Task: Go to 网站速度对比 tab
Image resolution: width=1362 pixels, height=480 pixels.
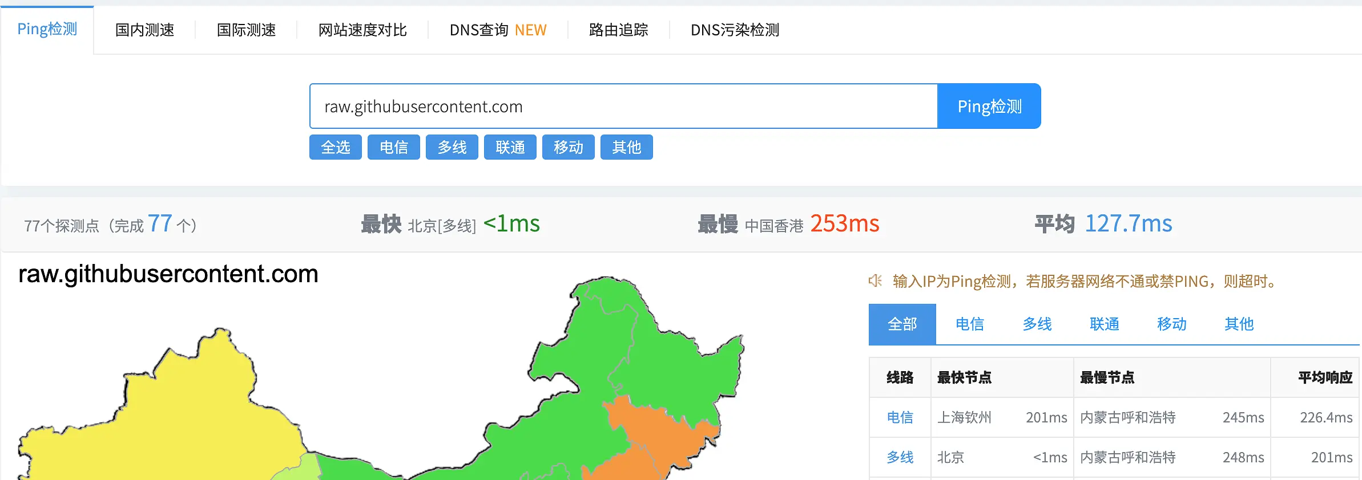Action: [362, 30]
